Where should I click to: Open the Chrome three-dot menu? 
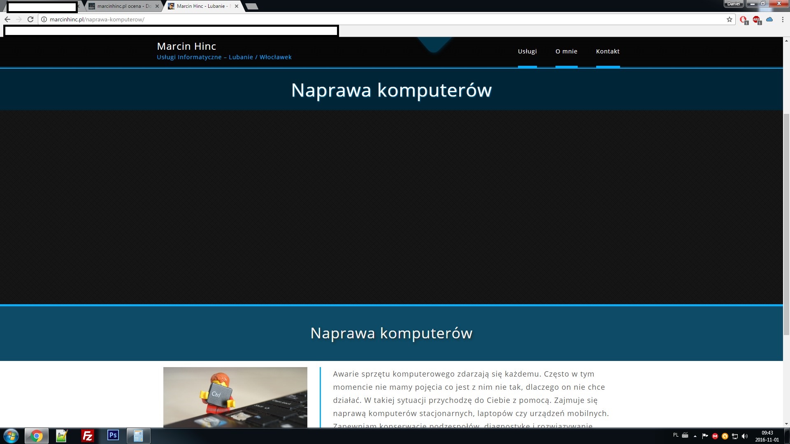[x=783, y=19]
